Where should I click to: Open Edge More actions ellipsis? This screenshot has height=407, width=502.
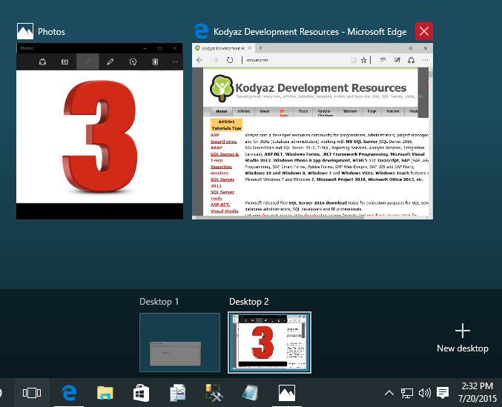425,60
